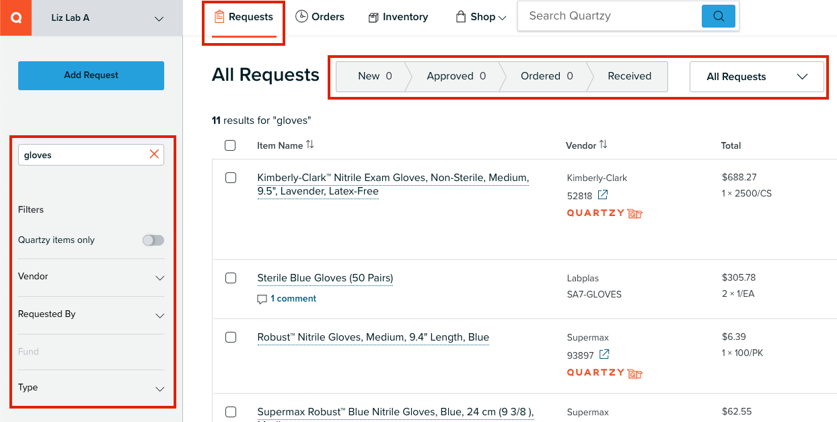Open the Shop menu
The image size is (837, 422).
click(x=481, y=17)
